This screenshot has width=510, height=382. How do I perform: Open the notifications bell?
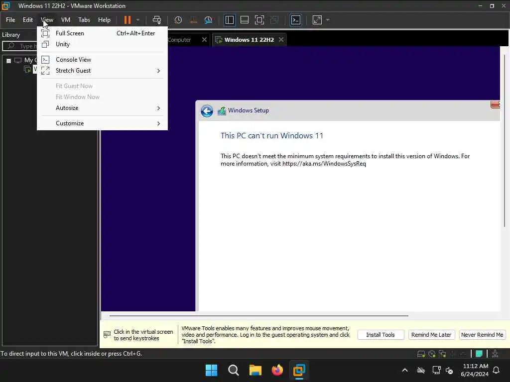(497, 370)
